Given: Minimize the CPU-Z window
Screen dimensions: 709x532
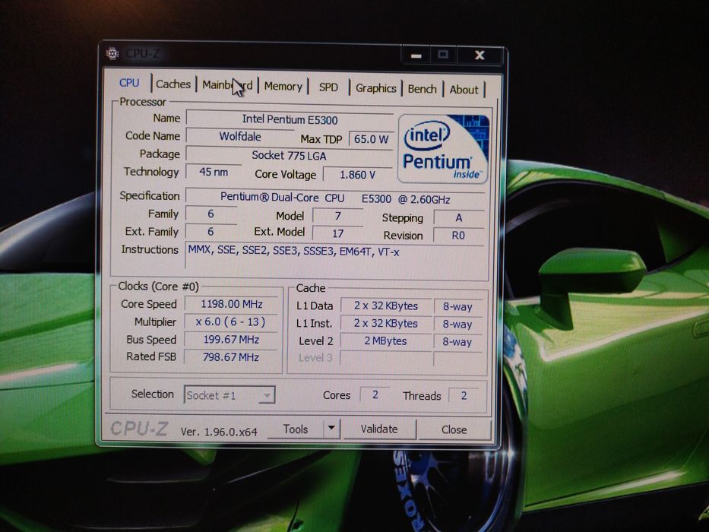Looking at the screenshot, I should (416, 55).
